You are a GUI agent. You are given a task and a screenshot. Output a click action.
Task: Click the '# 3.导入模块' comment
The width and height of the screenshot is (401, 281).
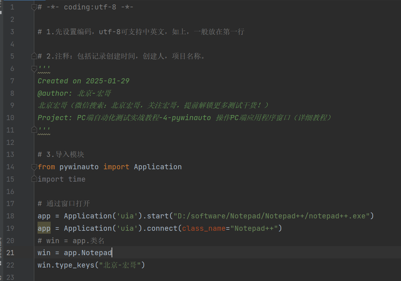(61, 154)
